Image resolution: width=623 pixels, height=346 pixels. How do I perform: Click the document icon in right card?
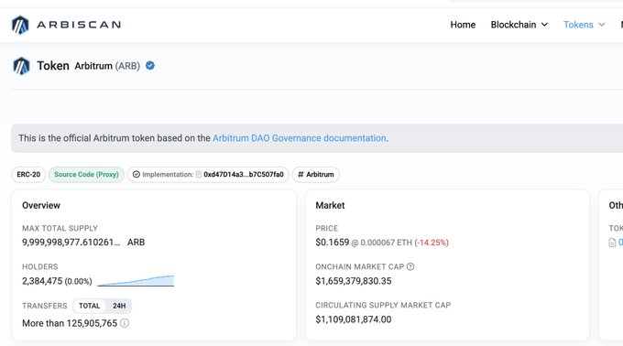612,243
